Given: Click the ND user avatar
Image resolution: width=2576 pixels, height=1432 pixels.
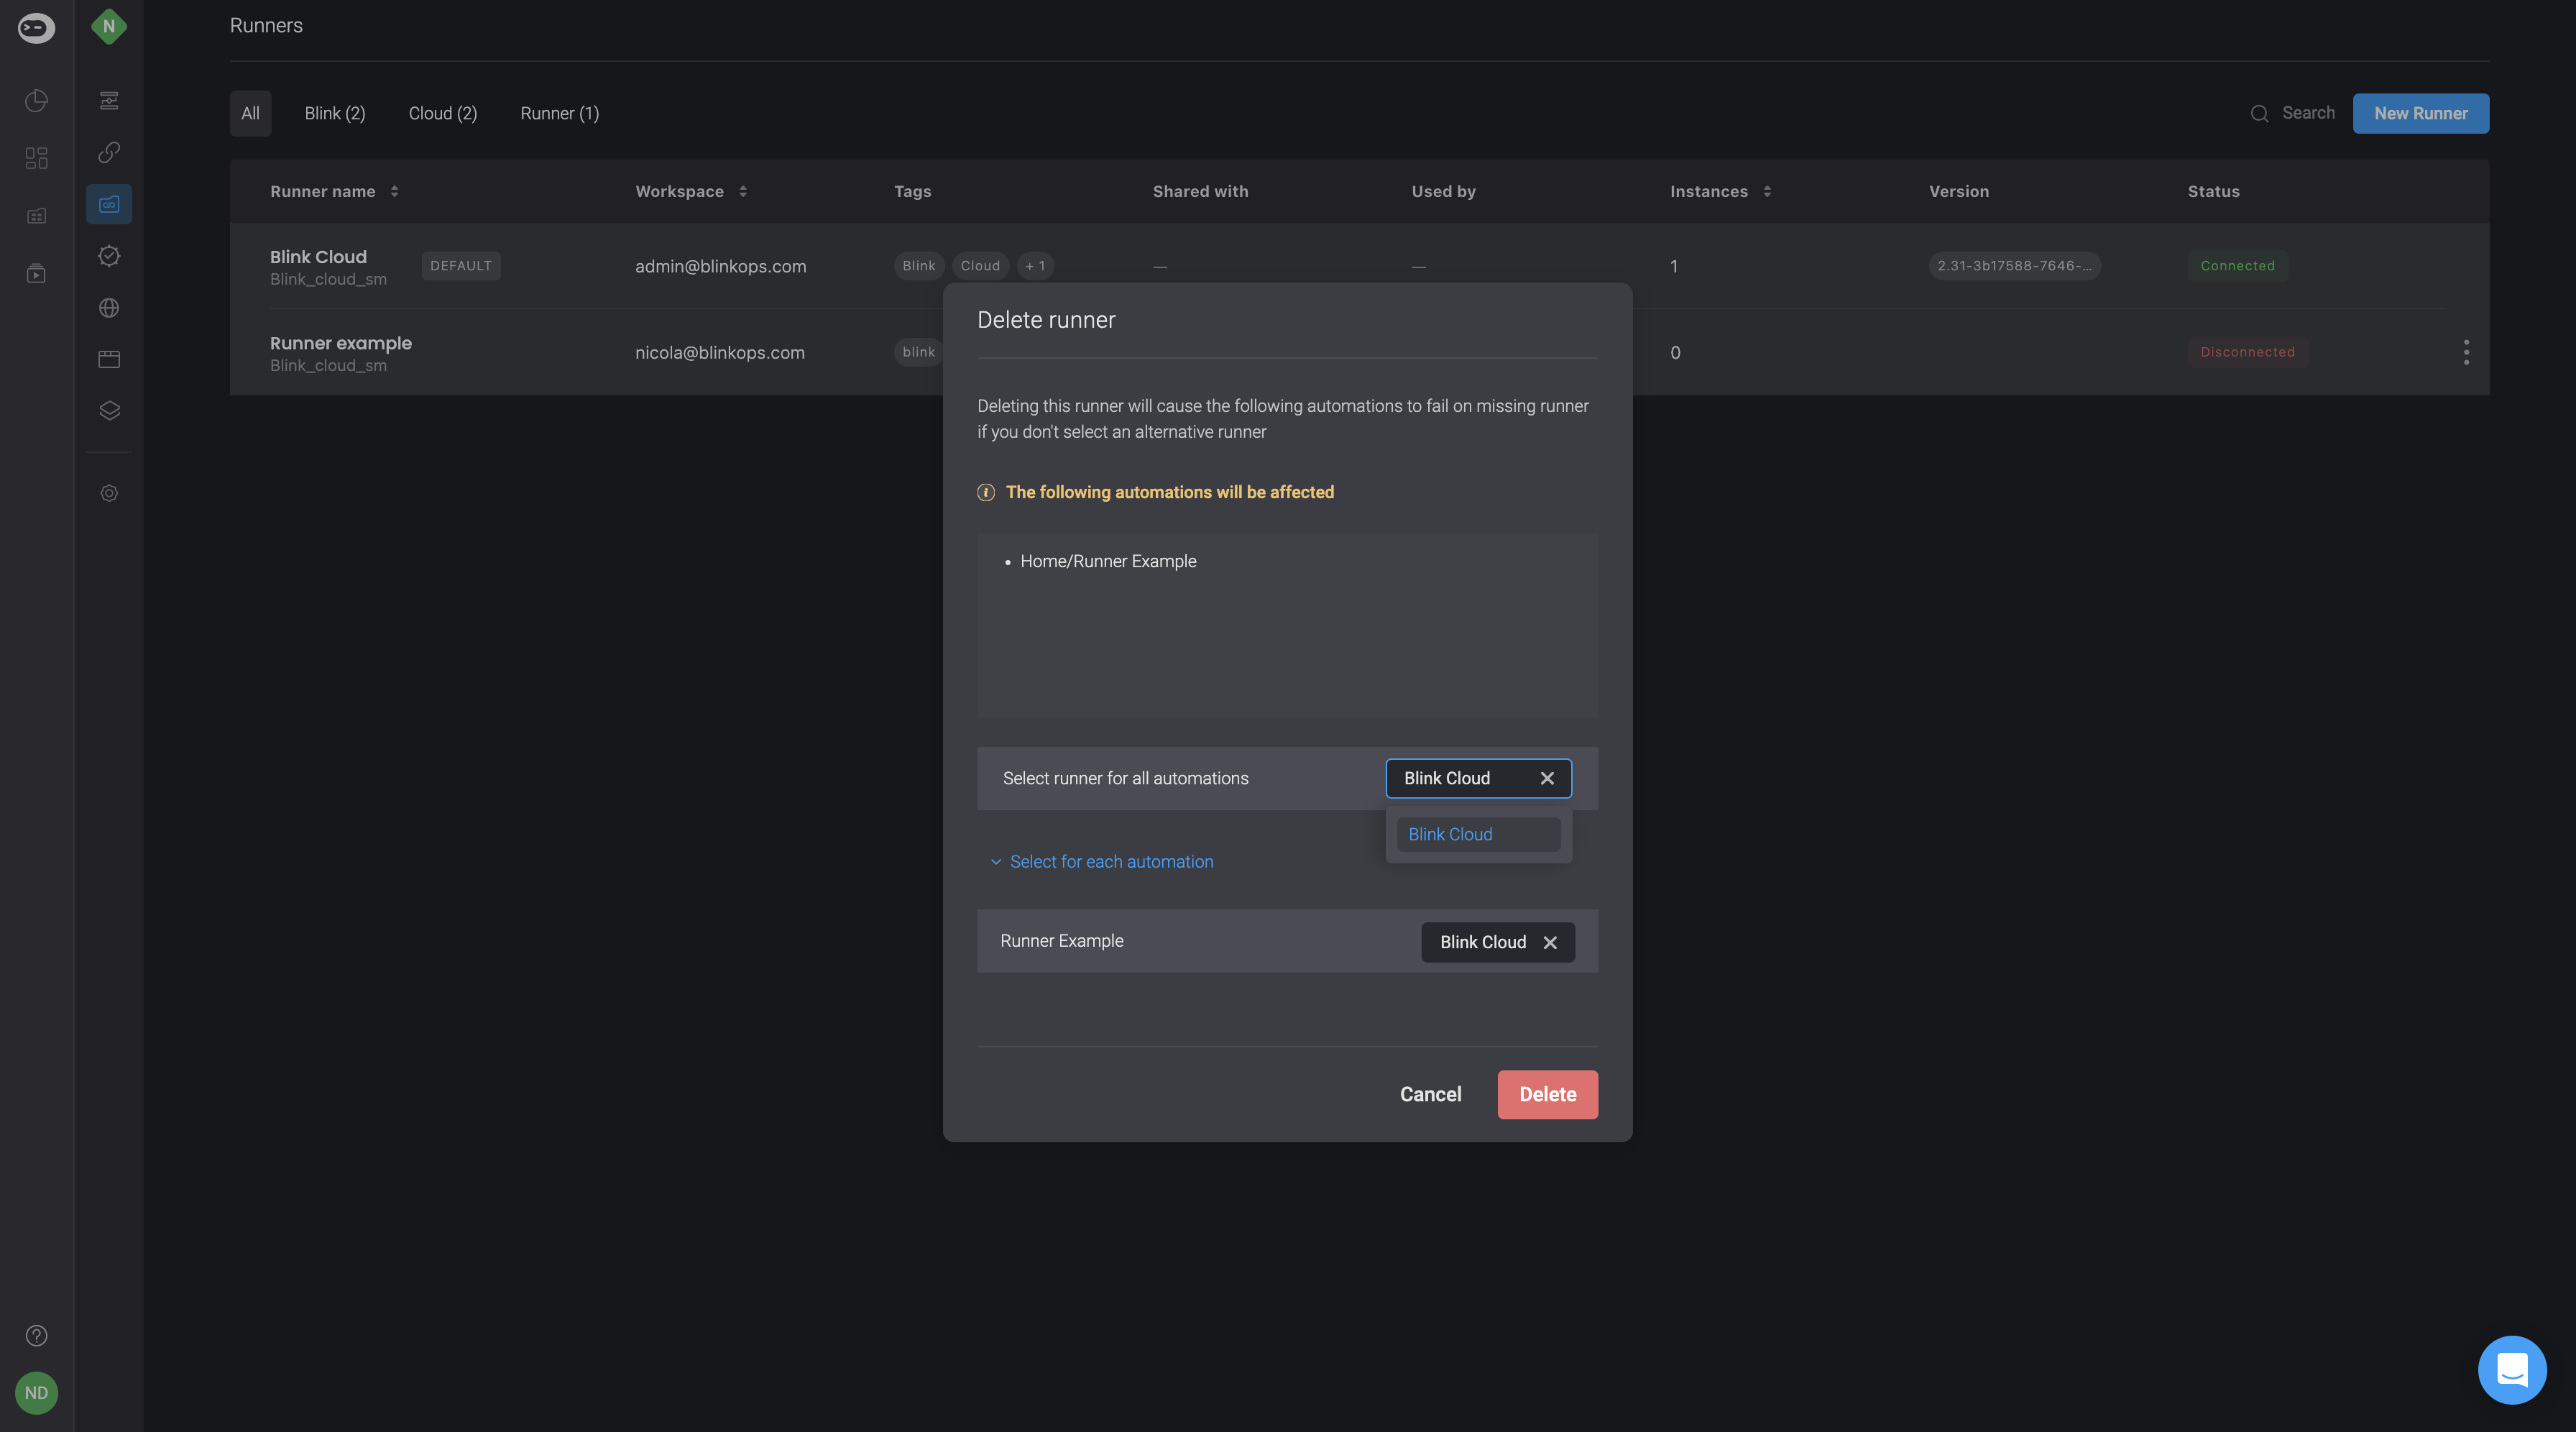Looking at the screenshot, I should point(36,1392).
